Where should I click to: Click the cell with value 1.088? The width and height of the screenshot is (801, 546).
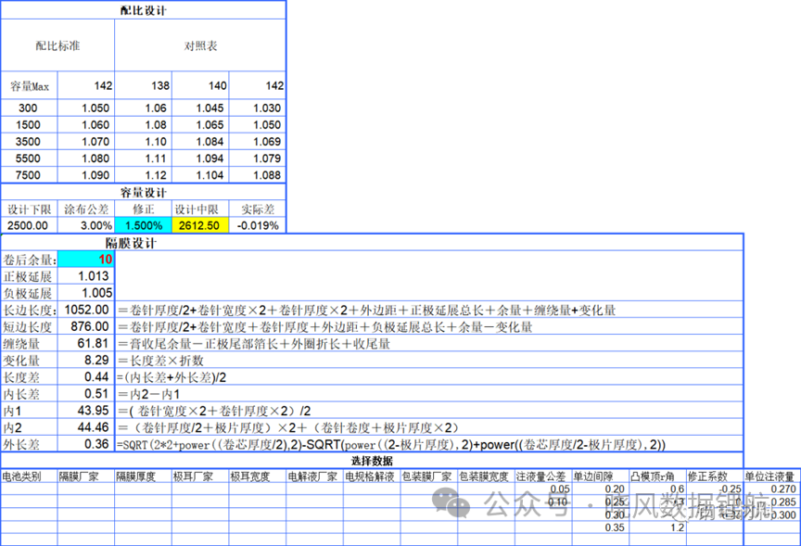[x=258, y=175]
